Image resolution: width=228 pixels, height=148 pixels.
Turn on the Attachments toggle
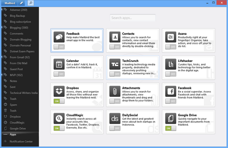tap(115, 101)
